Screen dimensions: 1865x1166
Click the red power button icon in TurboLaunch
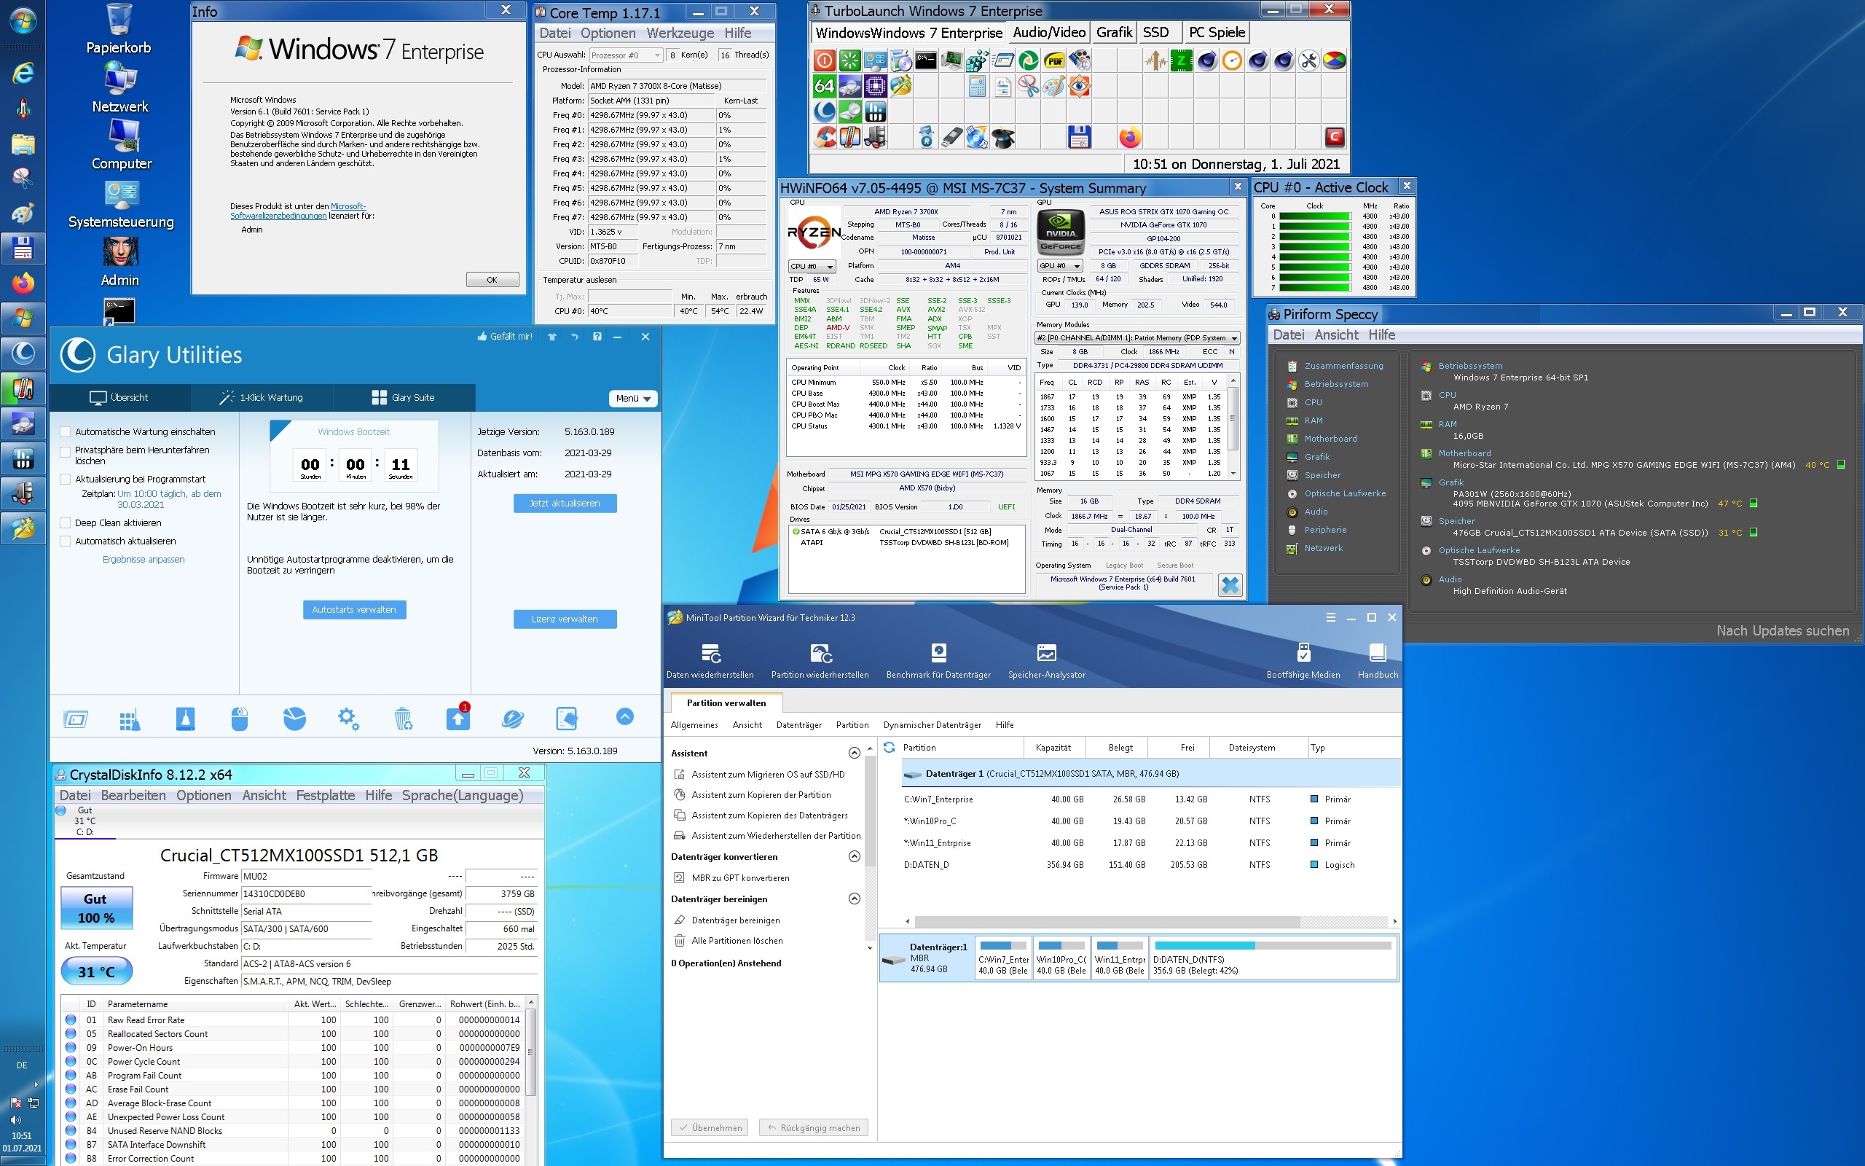825,60
